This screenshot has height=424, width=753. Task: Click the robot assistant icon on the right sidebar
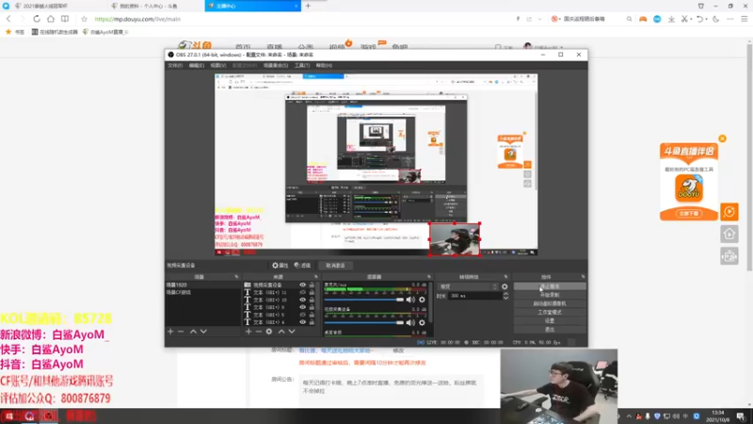[729, 256]
